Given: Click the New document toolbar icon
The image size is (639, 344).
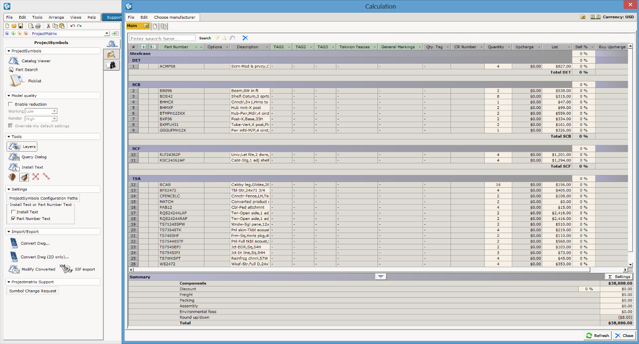Looking at the screenshot, I should click(7, 26).
